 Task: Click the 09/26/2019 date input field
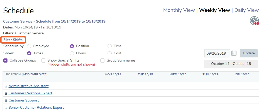click(217, 53)
